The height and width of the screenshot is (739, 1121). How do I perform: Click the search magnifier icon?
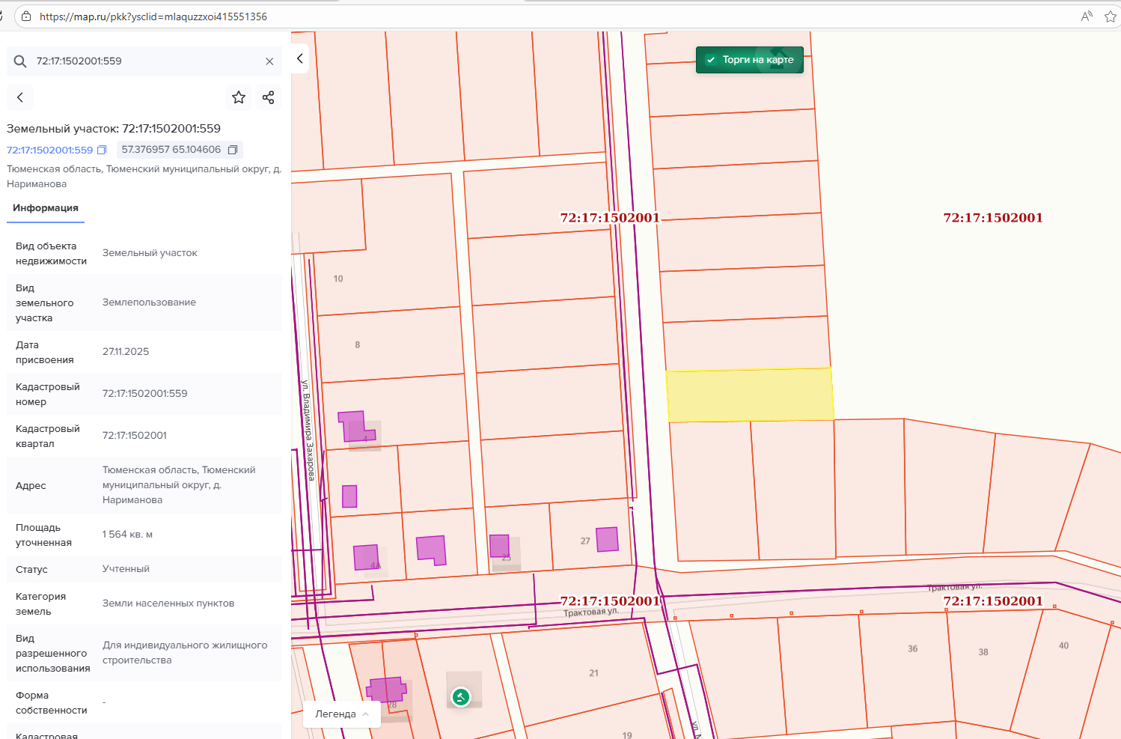pyautogui.click(x=20, y=61)
